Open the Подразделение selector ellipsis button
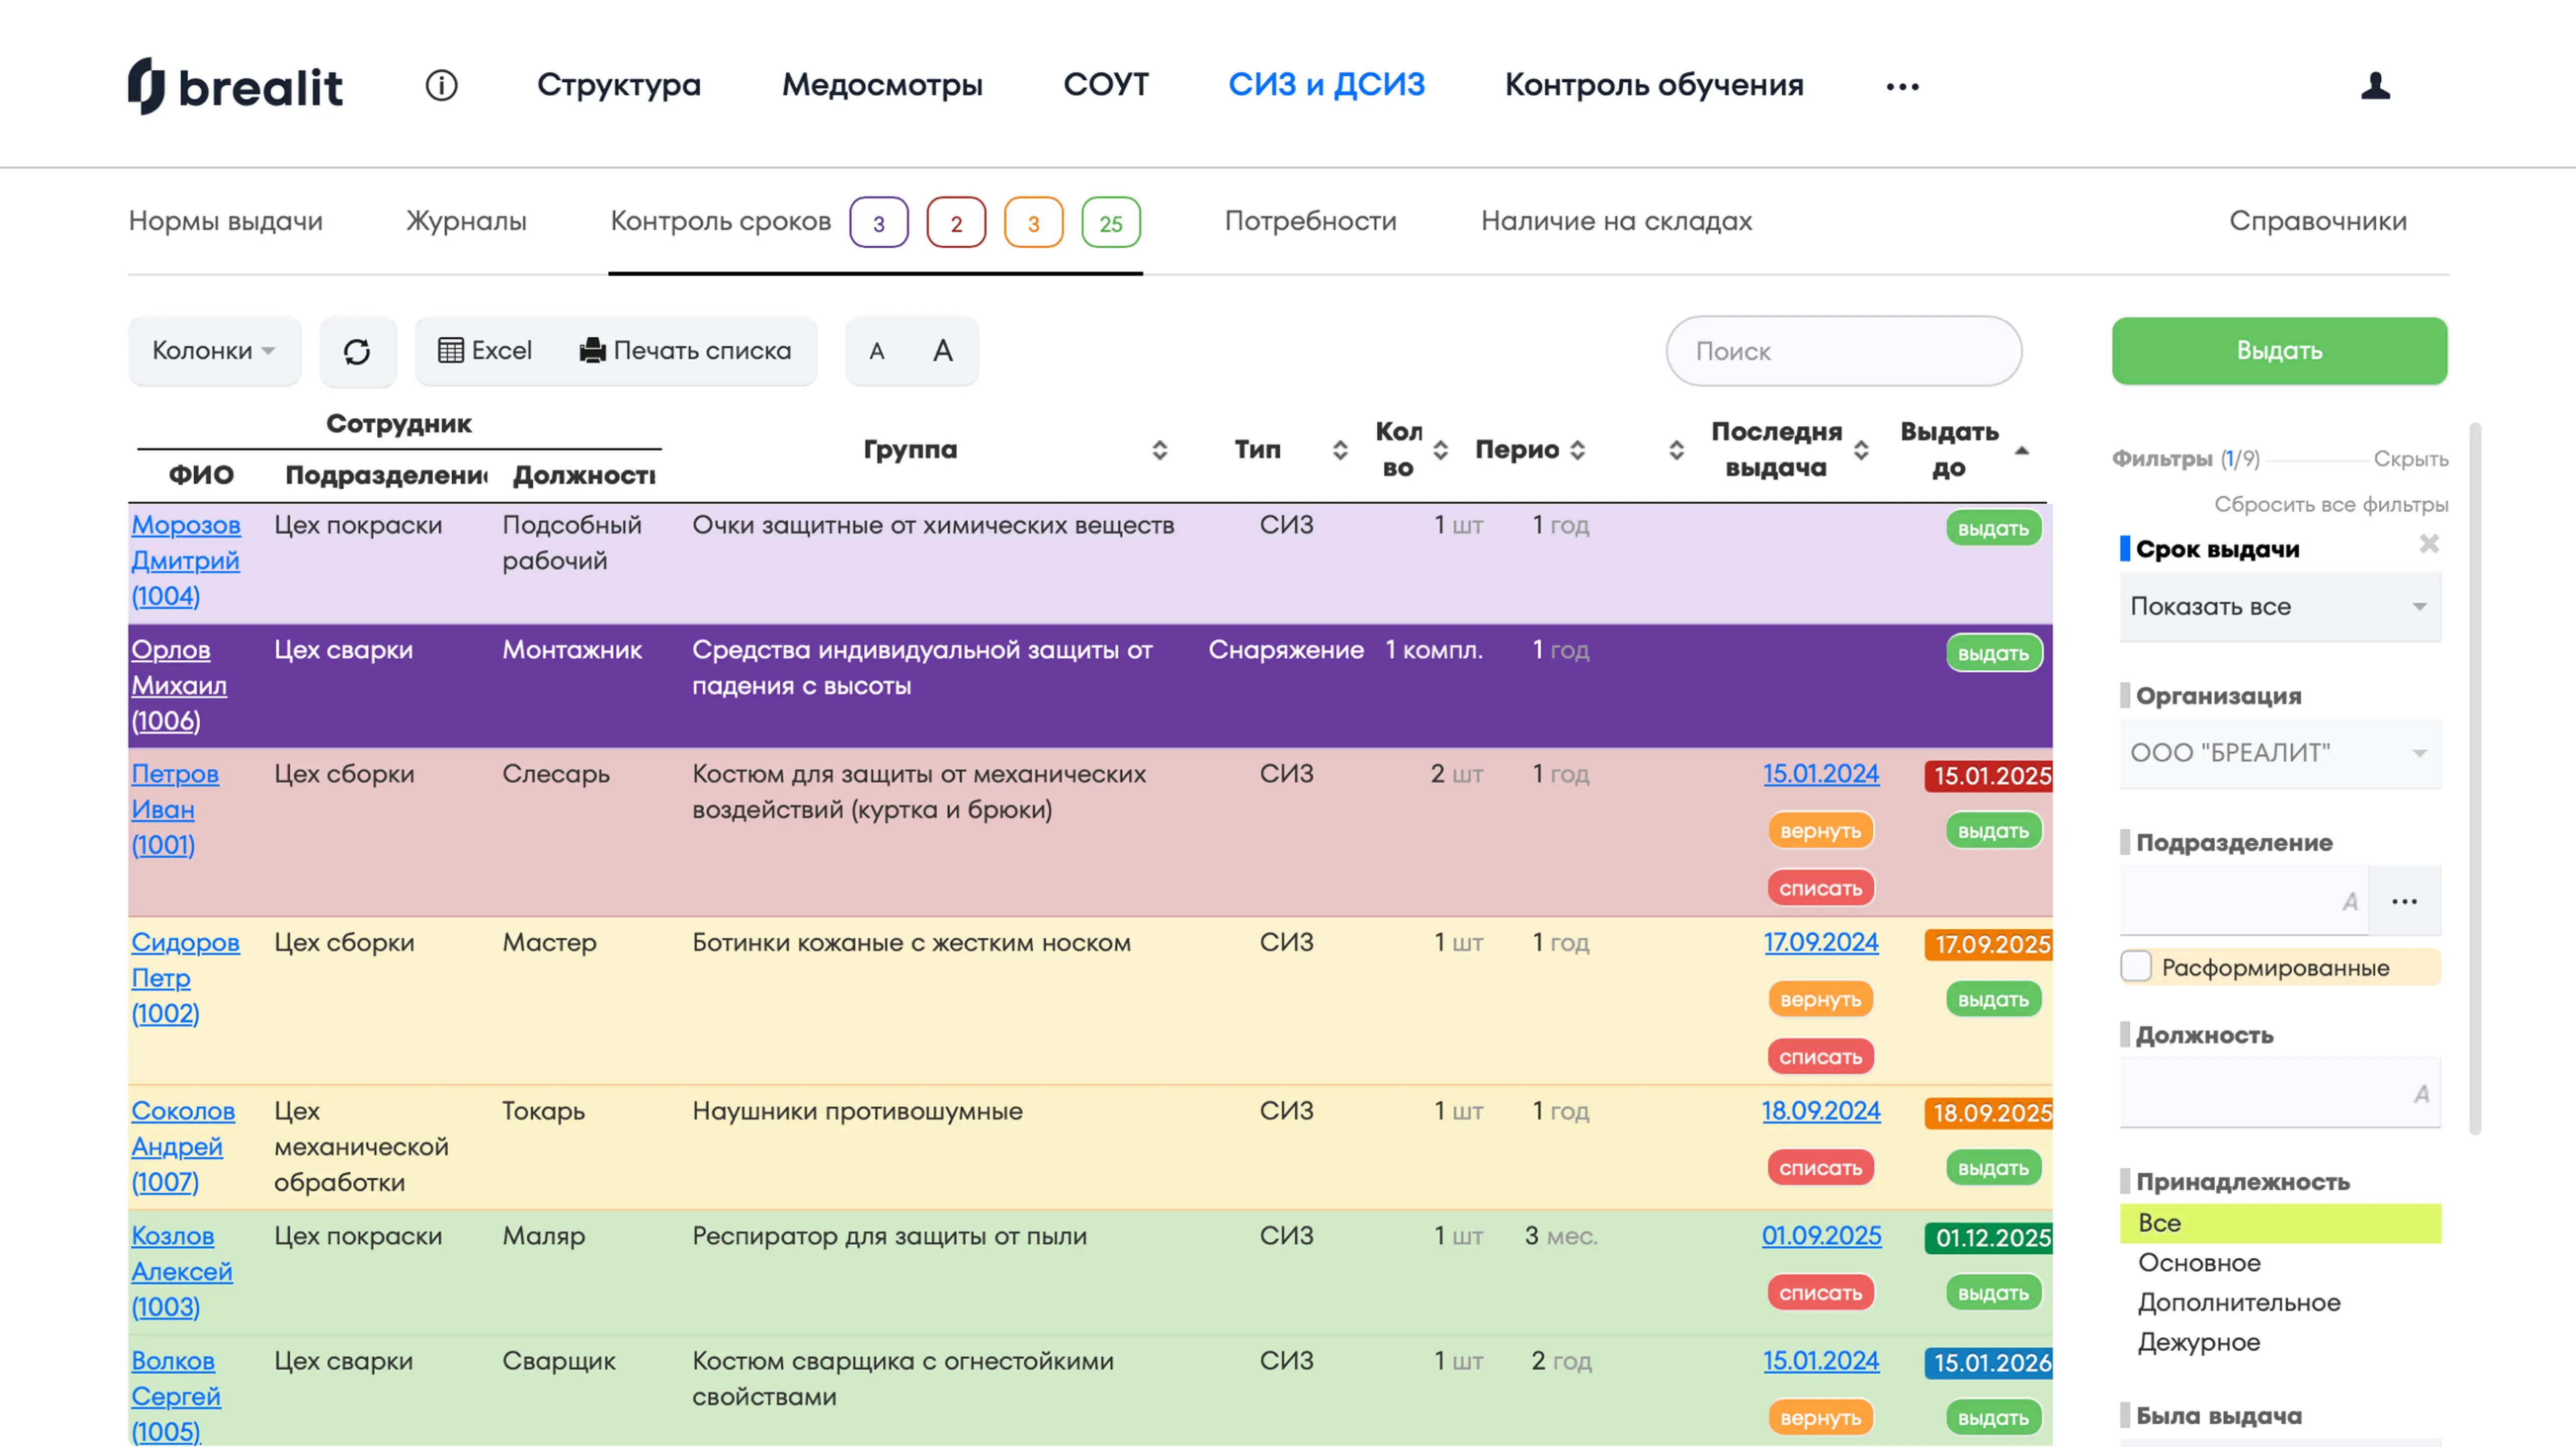2576x1447 pixels. [2404, 902]
